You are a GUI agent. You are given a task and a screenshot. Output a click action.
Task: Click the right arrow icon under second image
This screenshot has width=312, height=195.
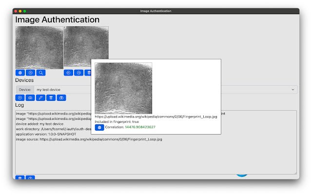click(79, 73)
